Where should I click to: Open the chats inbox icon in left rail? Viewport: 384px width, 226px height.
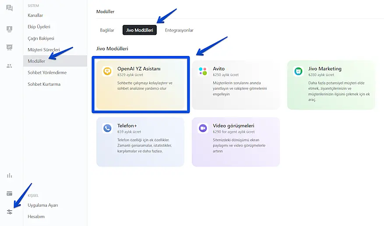(9, 8)
